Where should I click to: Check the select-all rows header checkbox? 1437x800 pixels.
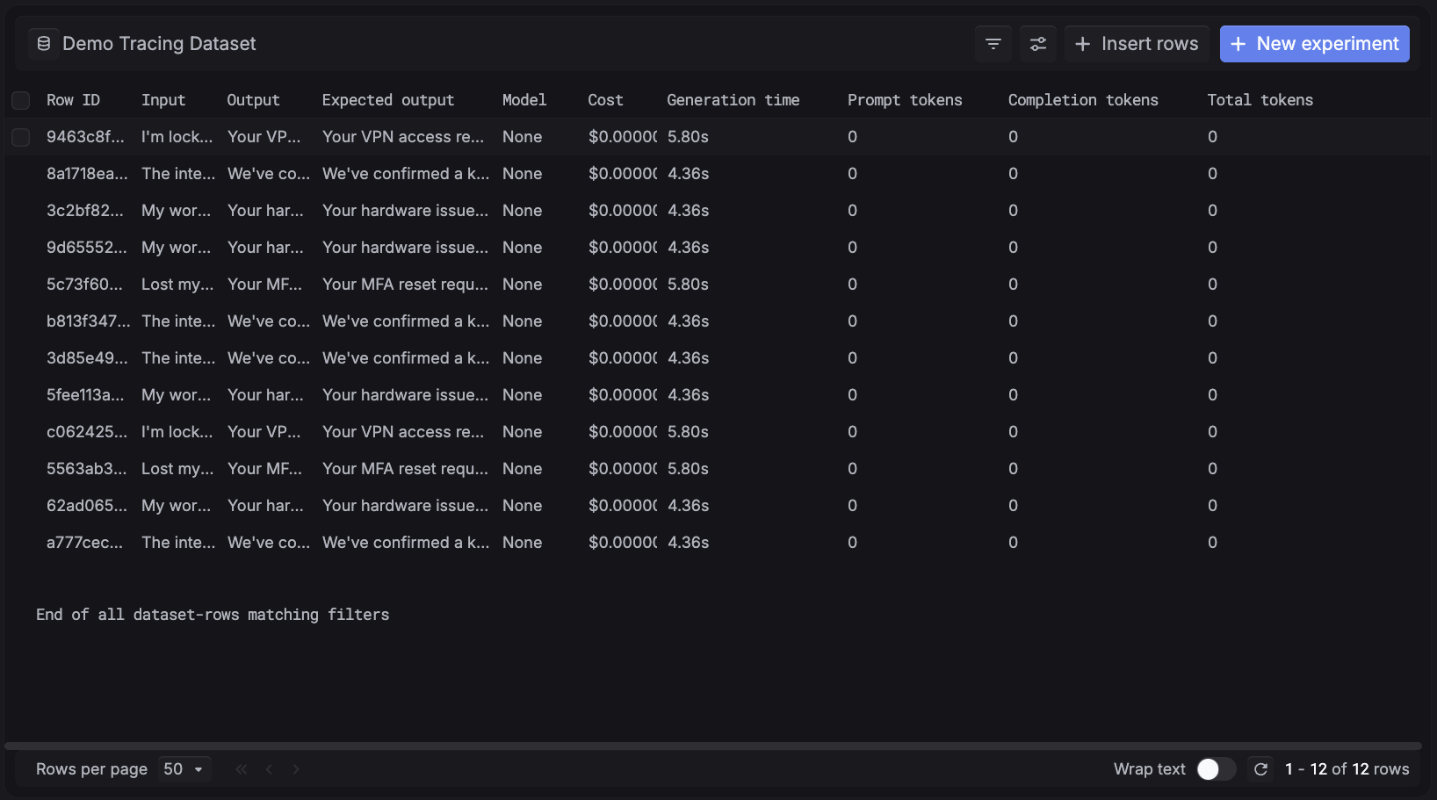click(x=21, y=100)
